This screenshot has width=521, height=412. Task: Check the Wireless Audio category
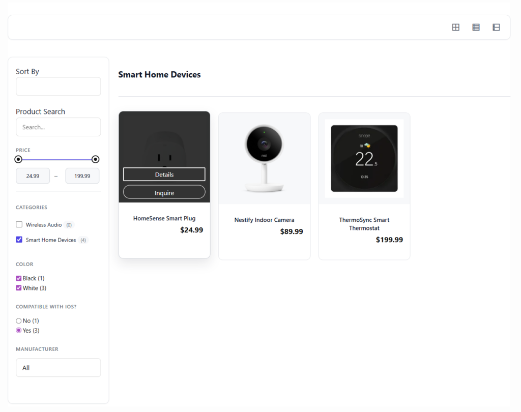tap(19, 224)
